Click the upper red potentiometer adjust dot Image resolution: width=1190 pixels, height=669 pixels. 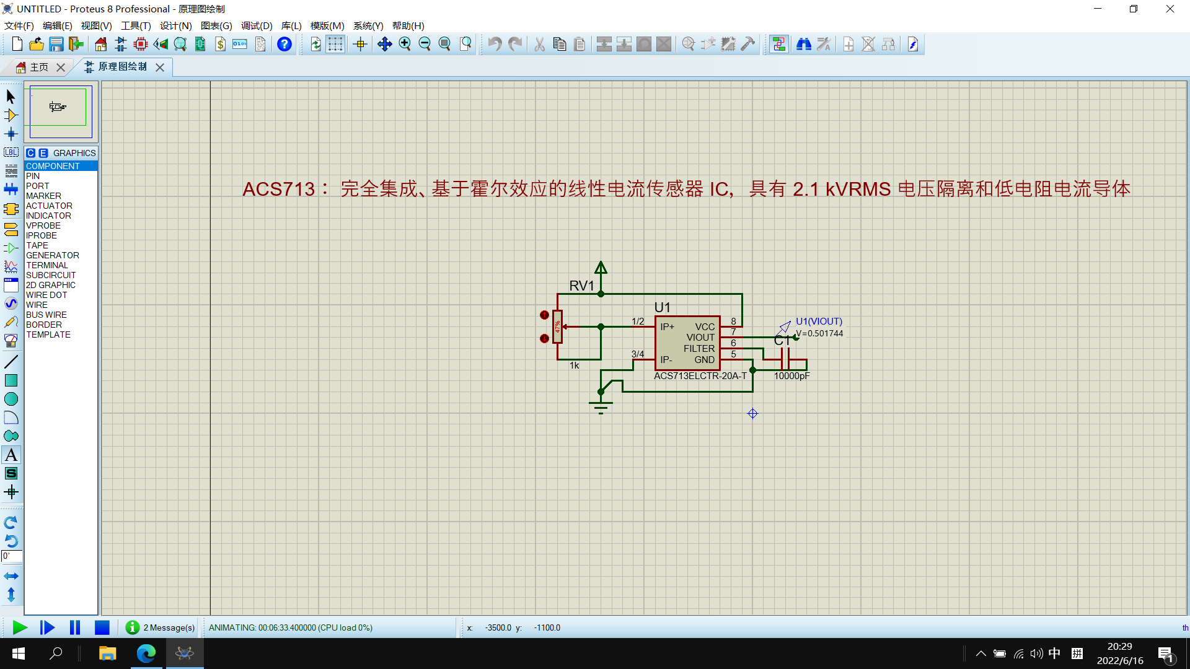(x=544, y=315)
